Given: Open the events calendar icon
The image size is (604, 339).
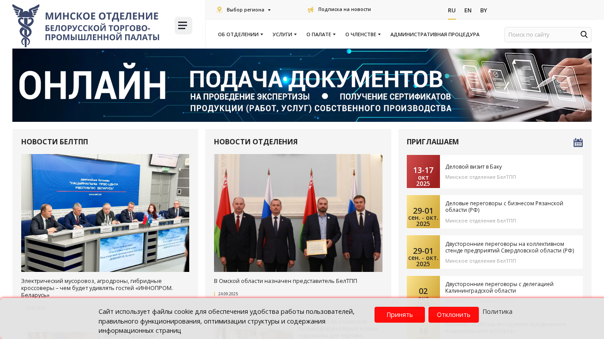Looking at the screenshot, I should [578, 143].
